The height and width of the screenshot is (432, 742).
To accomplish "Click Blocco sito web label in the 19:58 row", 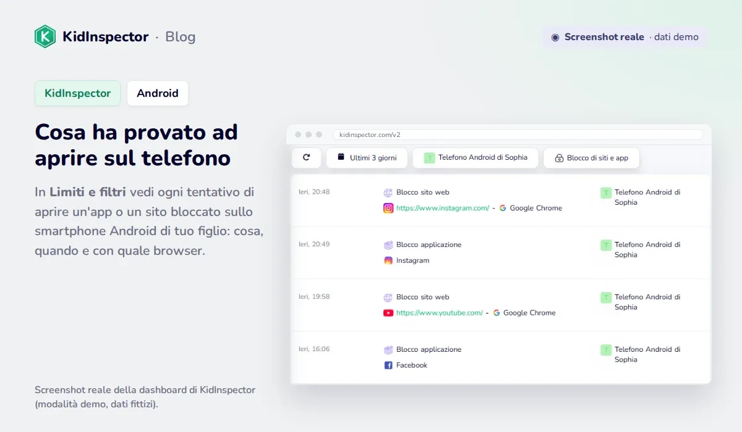I will (x=423, y=297).
